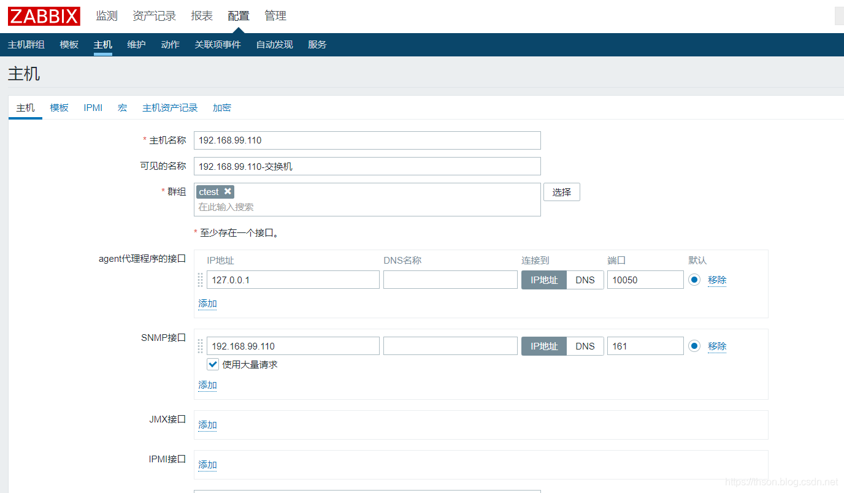The width and height of the screenshot is (844, 493).
Task: Choose IP地址 connect option for SNMP interface
Action: (544, 346)
